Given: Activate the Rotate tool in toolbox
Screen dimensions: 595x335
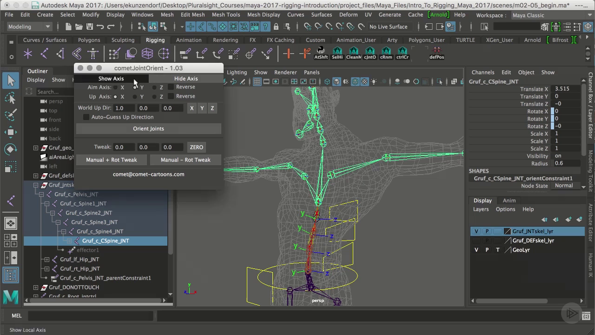Looking at the screenshot, I should (11, 149).
